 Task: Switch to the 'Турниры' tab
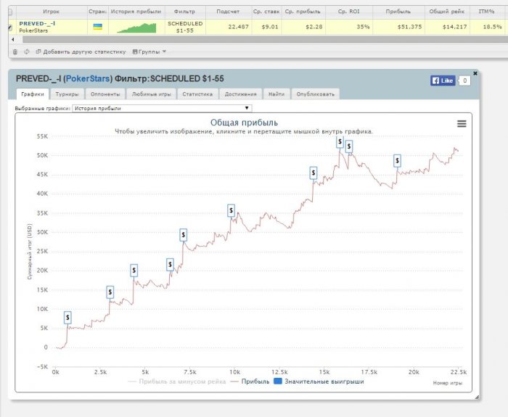click(x=67, y=94)
